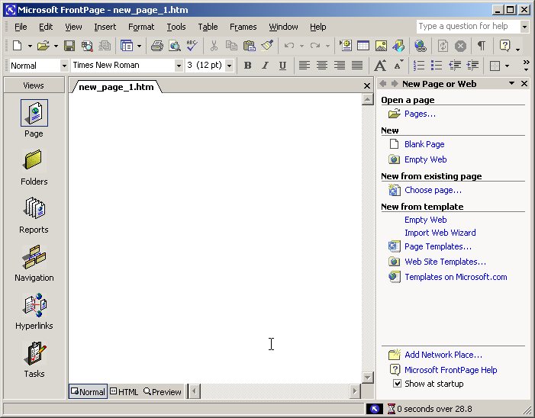The height and width of the screenshot is (418, 535).
Task: Toggle Align Left
Action: click(305, 65)
